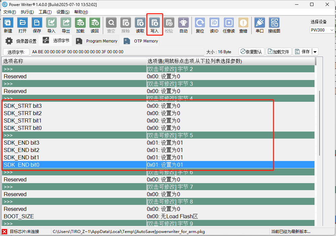
Task: Click the 选项名称 column header
Action: (x=74, y=61)
